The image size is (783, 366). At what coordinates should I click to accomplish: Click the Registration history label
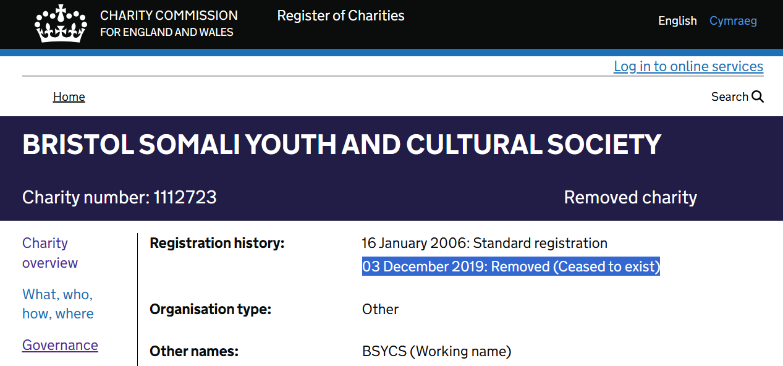coord(217,243)
